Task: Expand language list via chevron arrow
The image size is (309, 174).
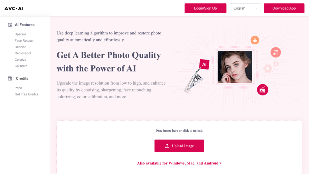Action: [256, 8]
